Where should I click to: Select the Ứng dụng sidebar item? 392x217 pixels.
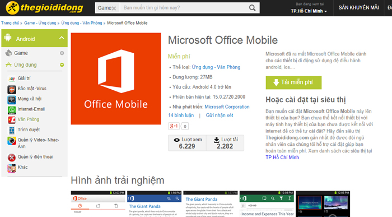(x=25, y=65)
